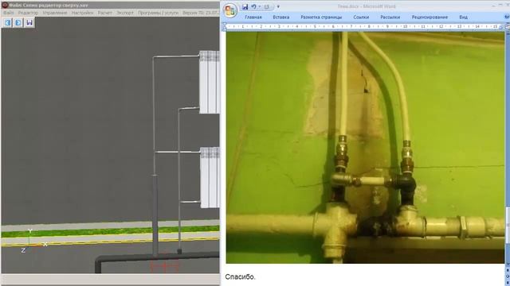Minimize the Microsoft Word window

tap(494, 6)
